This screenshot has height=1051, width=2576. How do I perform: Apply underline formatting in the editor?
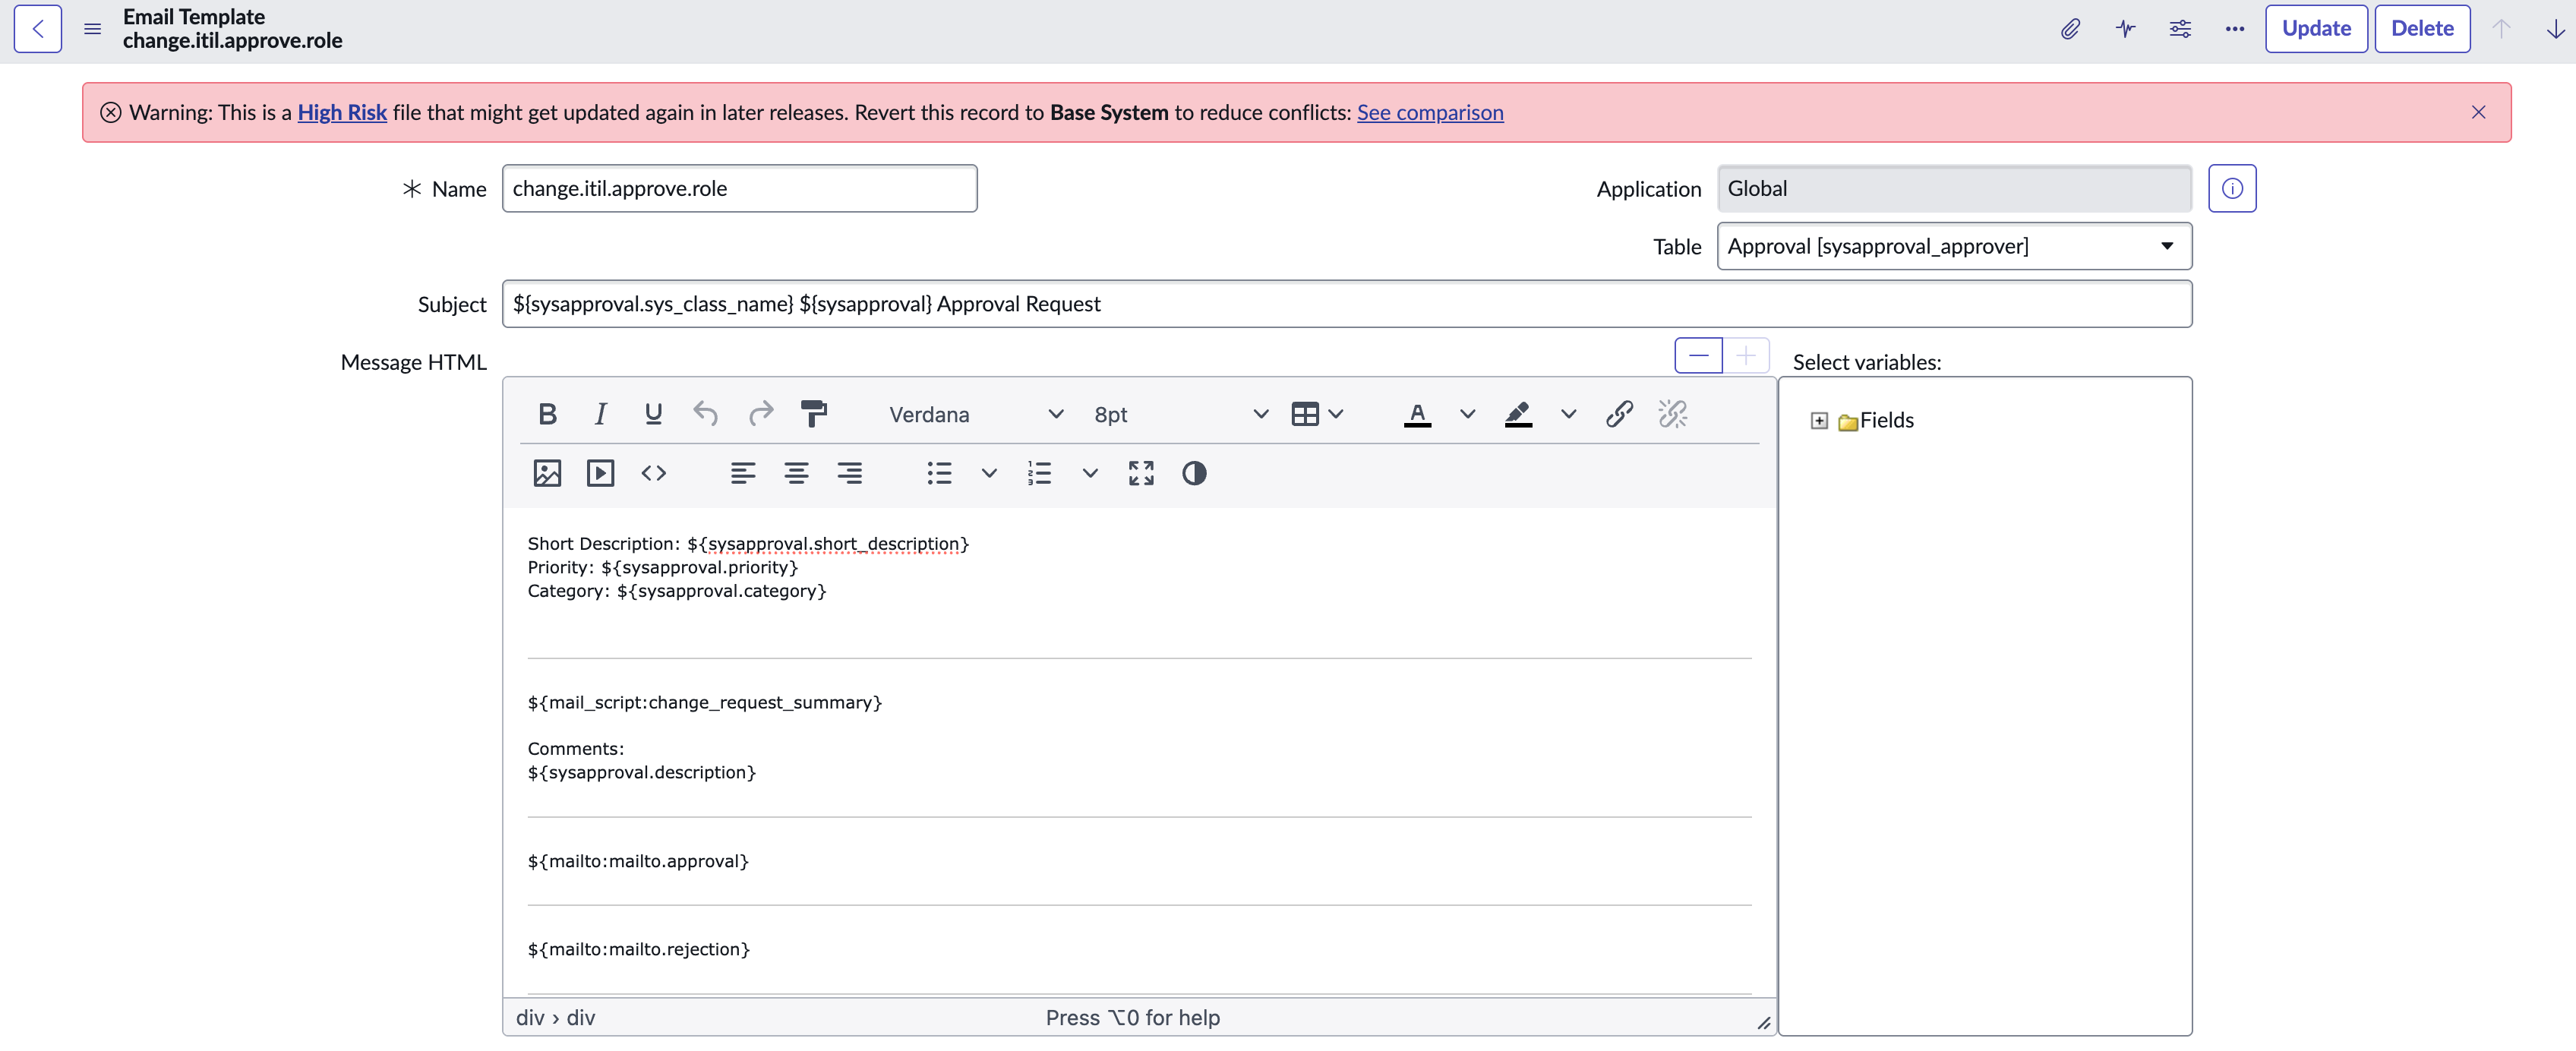click(653, 414)
